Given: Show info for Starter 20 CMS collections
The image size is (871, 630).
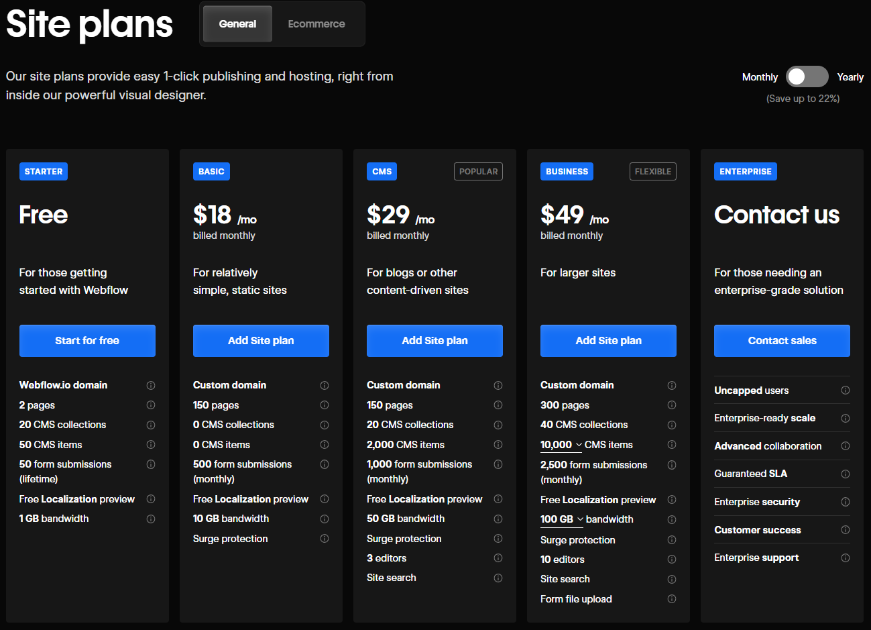Looking at the screenshot, I should [x=151, y=425].
